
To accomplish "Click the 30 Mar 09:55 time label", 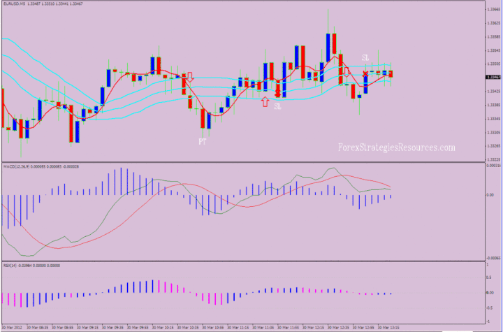I will [138, 328].
